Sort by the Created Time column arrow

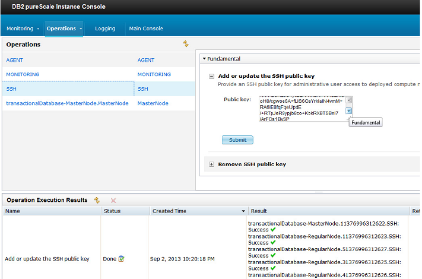[x=243, y=211]
